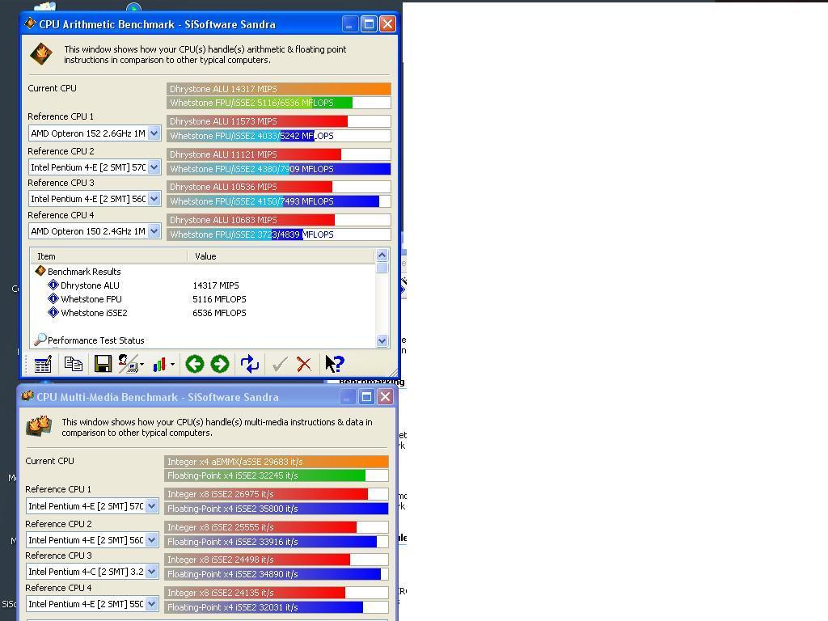The width and height of the screenshot is (828, 621).
Task: Open AMD Opteron 152 2.6GHz reference dropdown
Action: point(154,133)
